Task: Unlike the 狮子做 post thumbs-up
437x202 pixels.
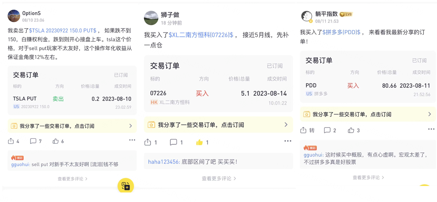Action: 199,143
